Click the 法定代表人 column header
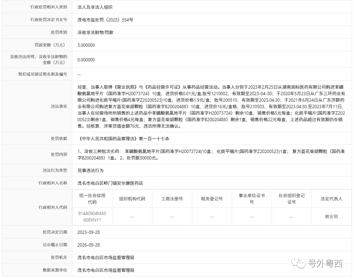Viewport: 354px width, 279px height. coord(331,199)
